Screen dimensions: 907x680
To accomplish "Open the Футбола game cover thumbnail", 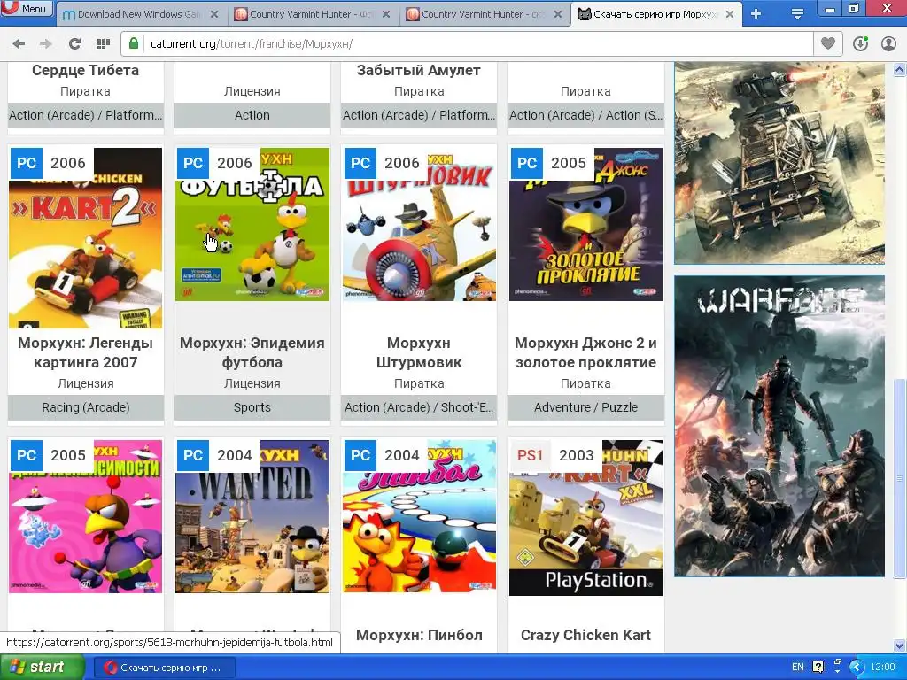I will [252, 224].
